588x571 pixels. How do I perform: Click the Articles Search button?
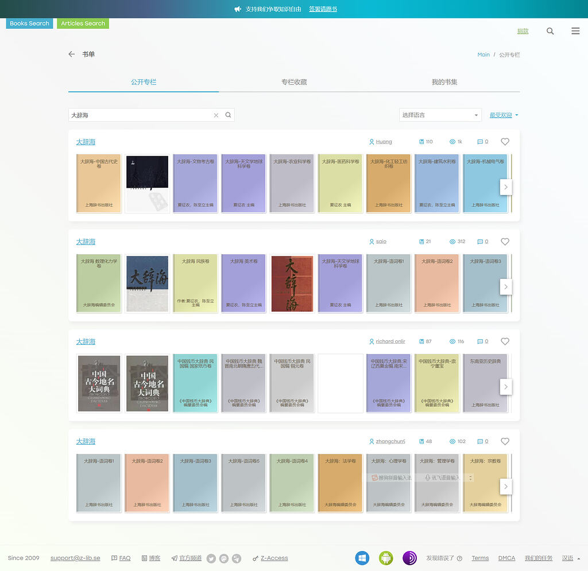coord(83,24)
